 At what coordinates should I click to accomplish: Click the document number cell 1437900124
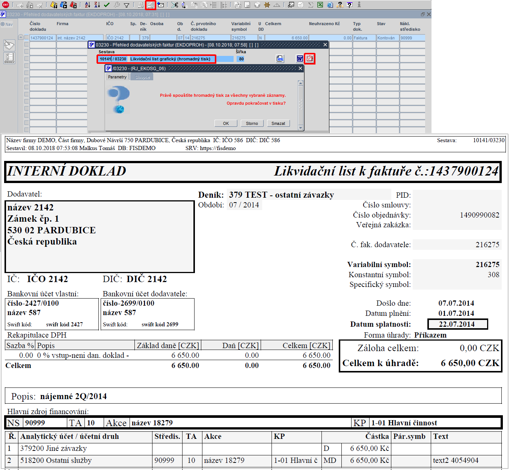[42, 38]
